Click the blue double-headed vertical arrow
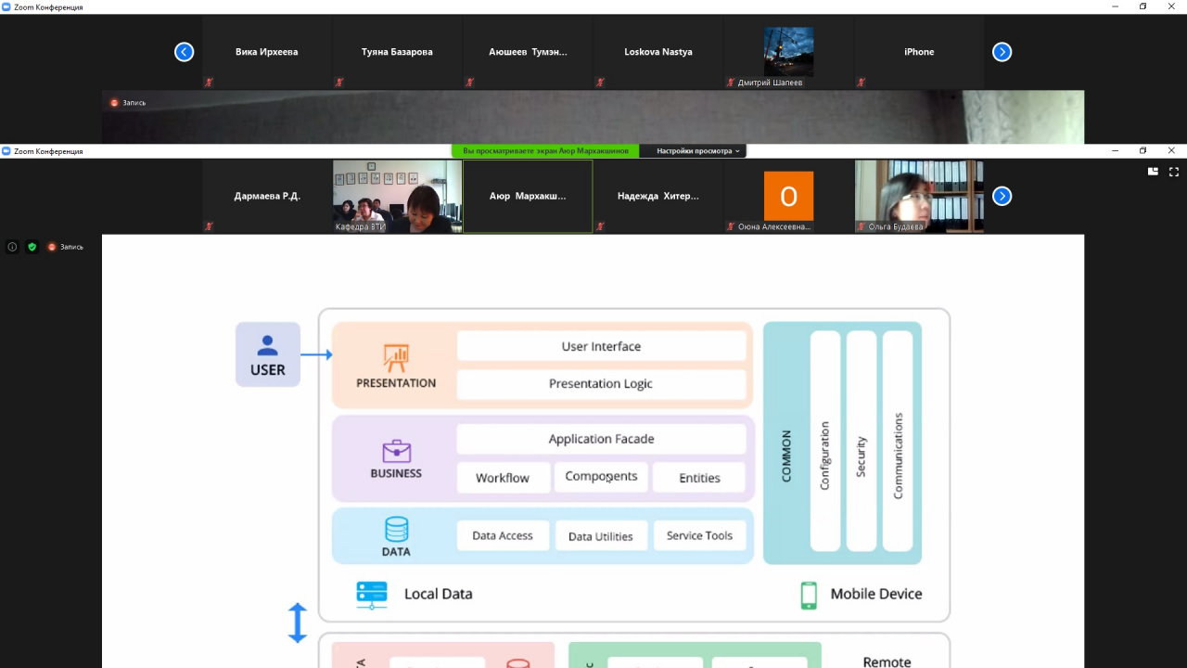This screenshot has height=668, width=1187. tap(297, 623)
